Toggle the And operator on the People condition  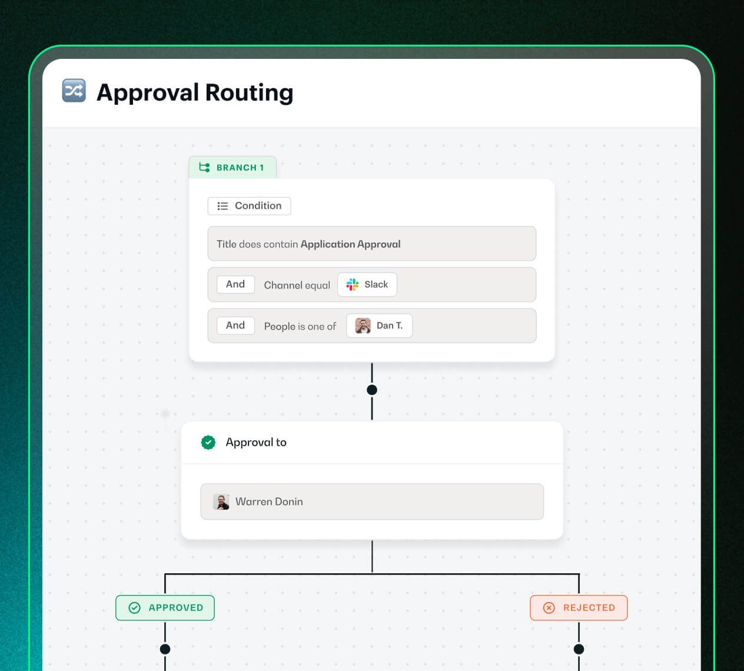pos(235,325)
